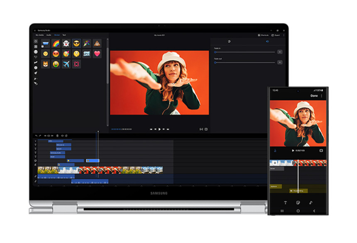
Task: Pick the rainbow sticker
Action: coord(56,43)
